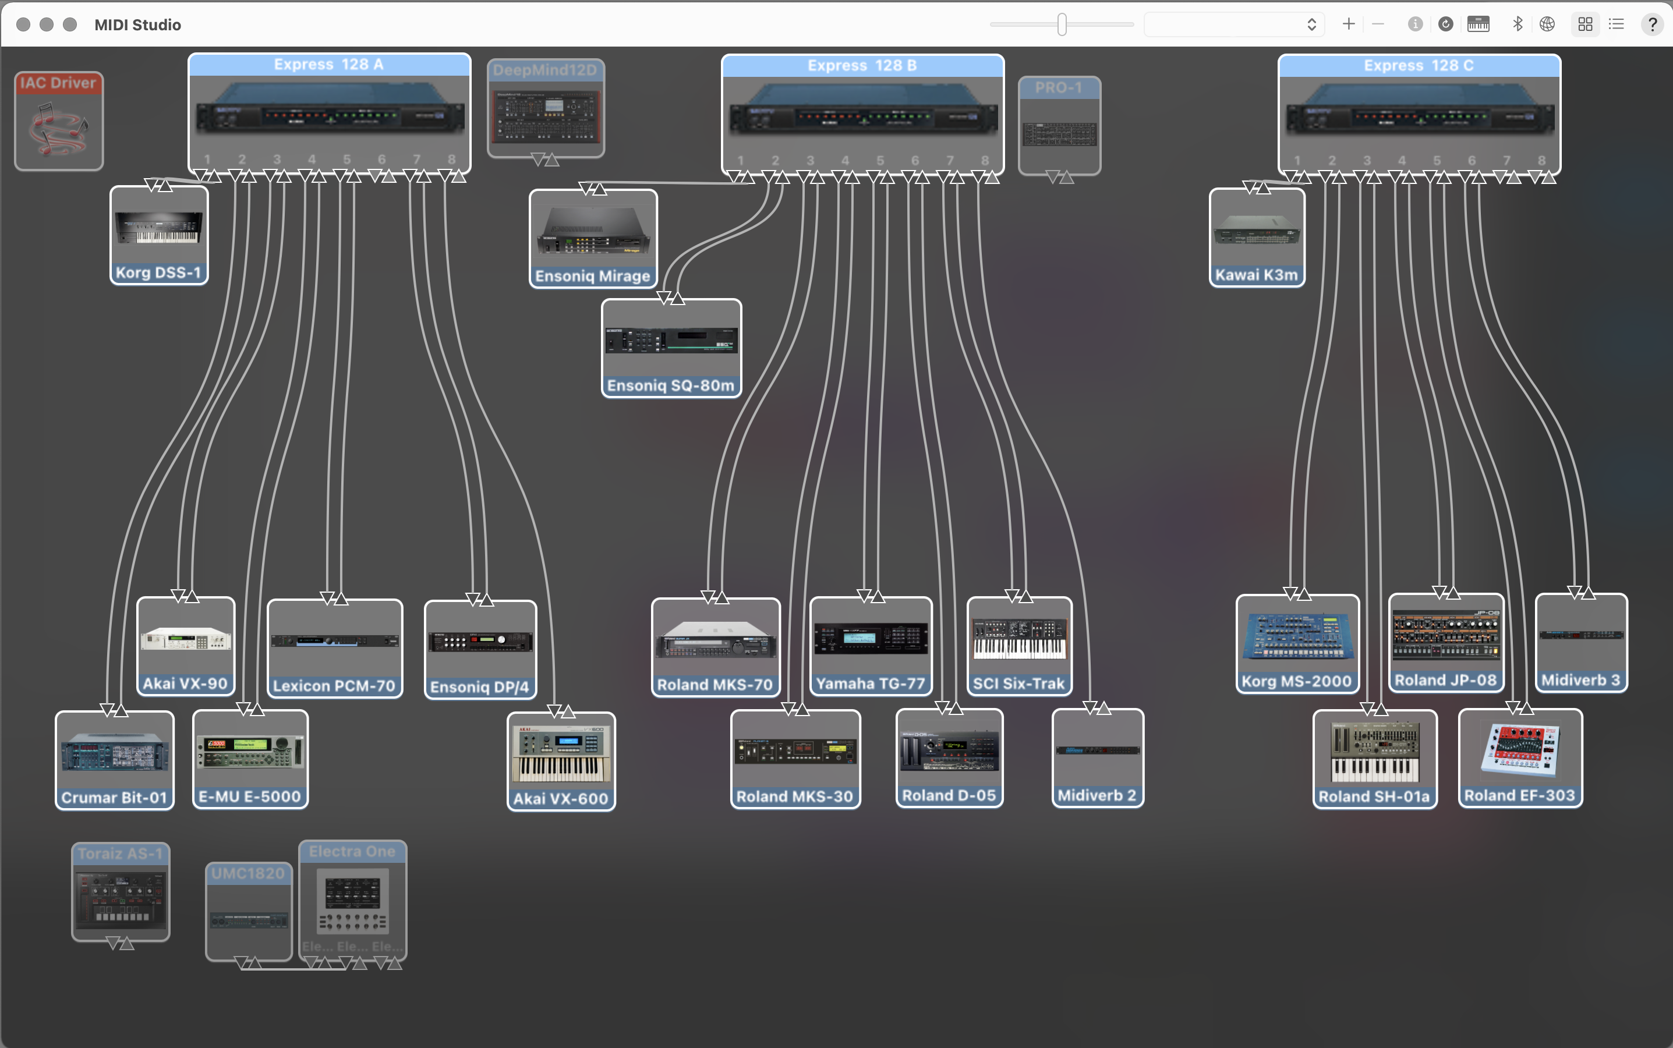Click port 8 on Express 128 B
Viewport: 1673px width, 1048px height.
pos(985,161)
